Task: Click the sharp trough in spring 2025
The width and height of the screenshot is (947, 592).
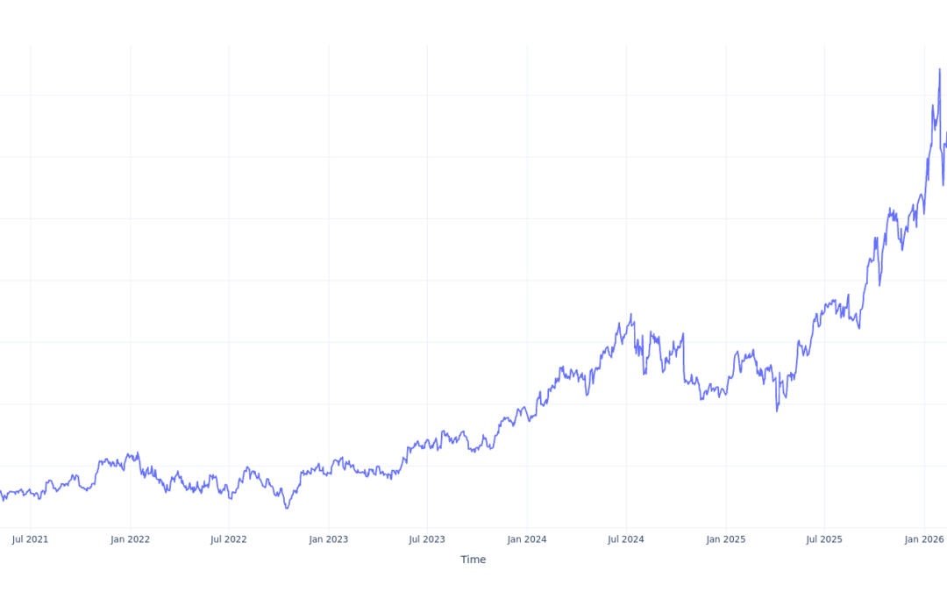Action: pos(777,410)
